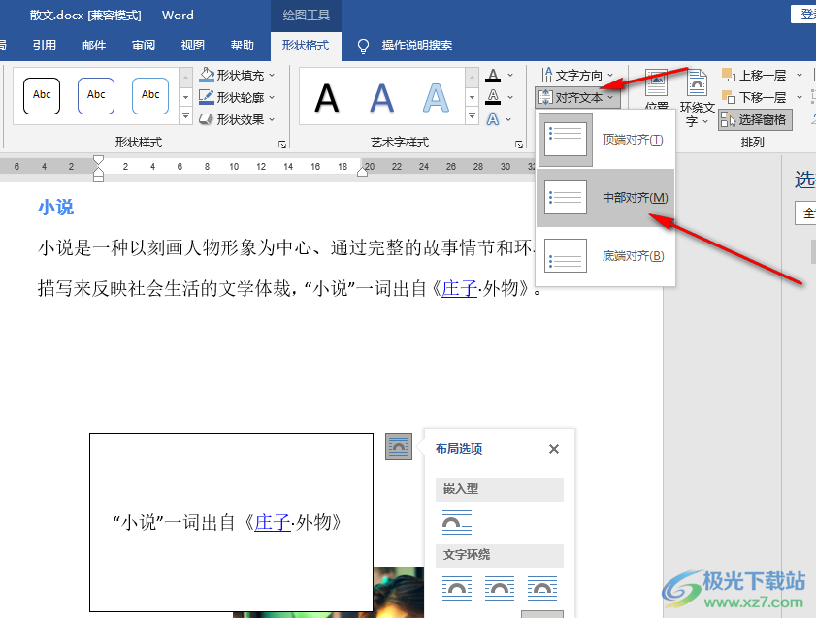Open the Text Outline dropdown arrow
816x618 pixels.
510,97
